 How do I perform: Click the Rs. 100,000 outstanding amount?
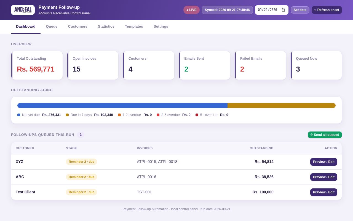(263, 192)
